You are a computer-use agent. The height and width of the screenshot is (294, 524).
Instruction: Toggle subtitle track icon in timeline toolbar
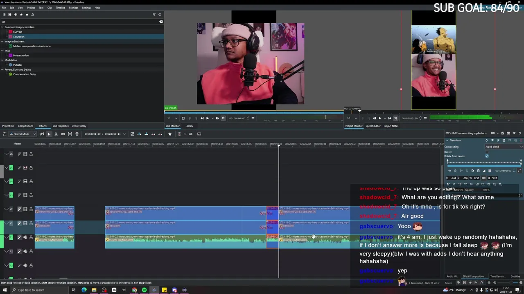coord(199,134)
